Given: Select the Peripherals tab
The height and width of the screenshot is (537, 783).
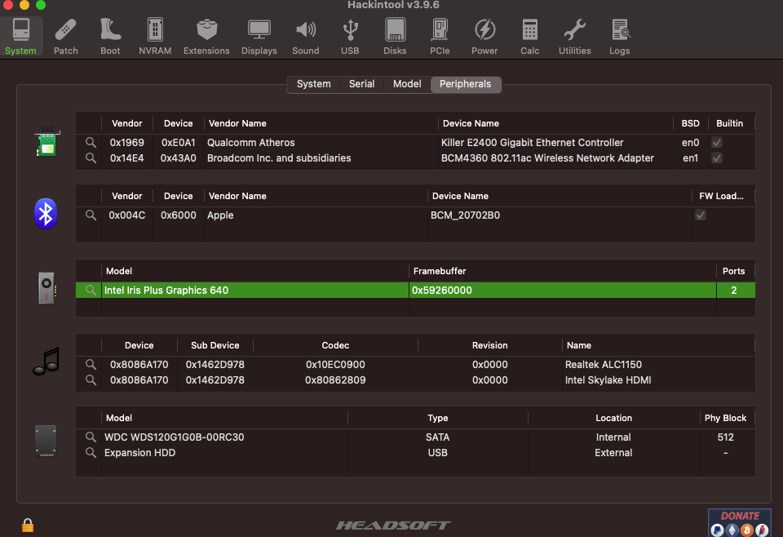Looking at the screenshot, I should point(466,84).
